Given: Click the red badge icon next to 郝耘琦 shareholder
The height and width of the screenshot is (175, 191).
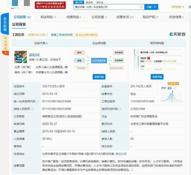Looking at the screenshot, I should click(x=149, y=58).
